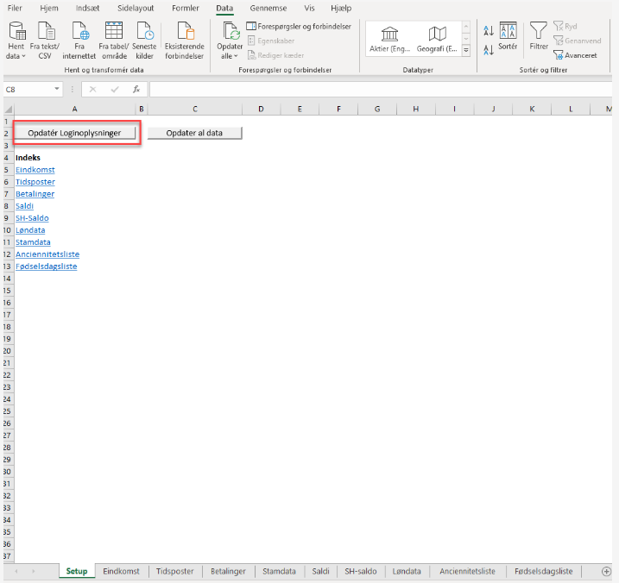Sort ascending A to Z

coord(489,31)
